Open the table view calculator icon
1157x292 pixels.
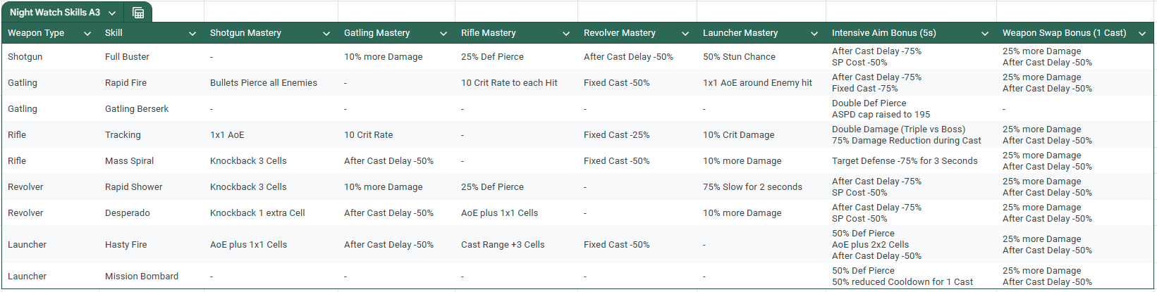pos(138,13)
